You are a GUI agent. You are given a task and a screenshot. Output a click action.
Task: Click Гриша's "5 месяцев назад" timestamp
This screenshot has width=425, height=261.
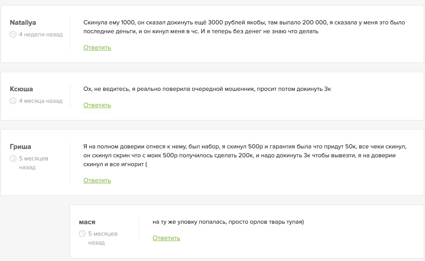(x=33, y=163)
